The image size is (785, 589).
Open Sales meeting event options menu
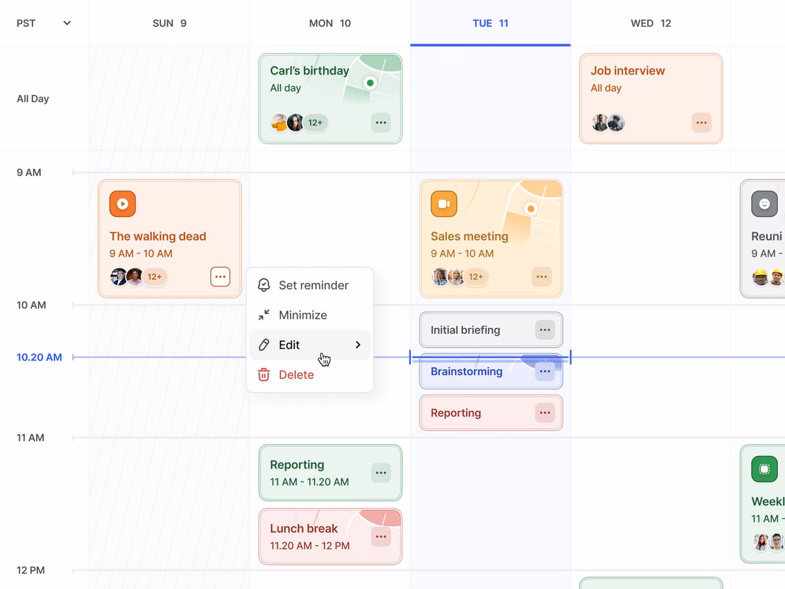[x=542, y=277]
